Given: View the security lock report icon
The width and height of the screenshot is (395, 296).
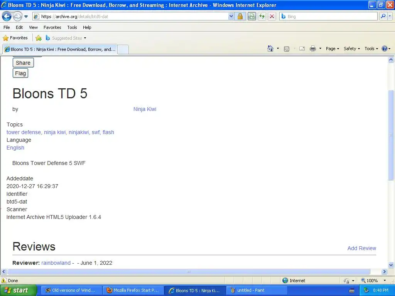Looking at the screenshot, I should pos(240,16).
